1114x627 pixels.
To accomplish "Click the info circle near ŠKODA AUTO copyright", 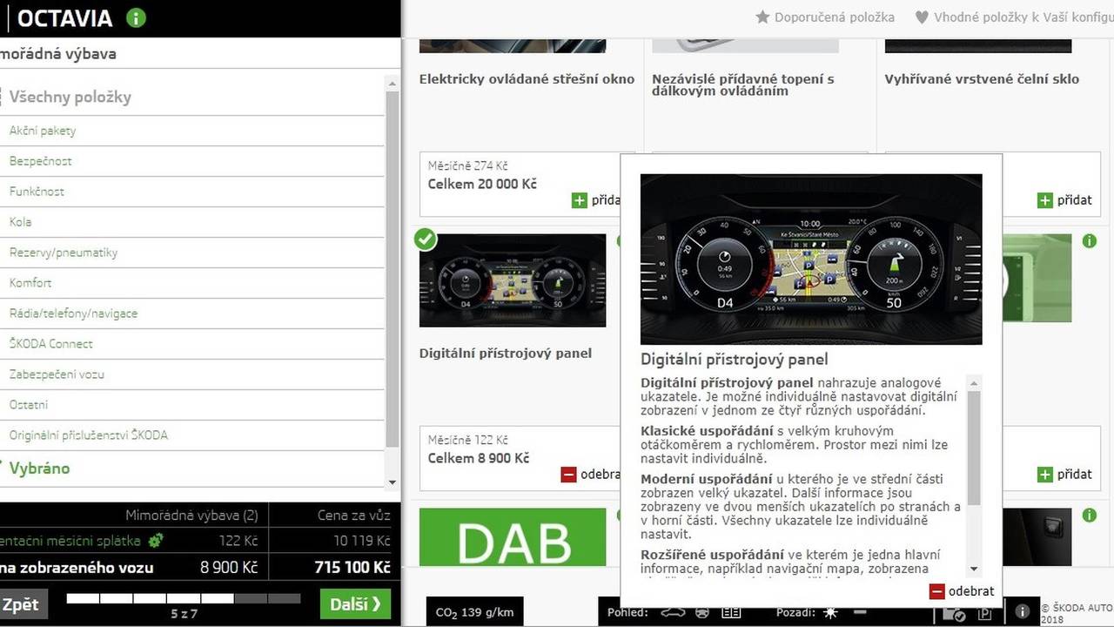I will point(1022,612).
